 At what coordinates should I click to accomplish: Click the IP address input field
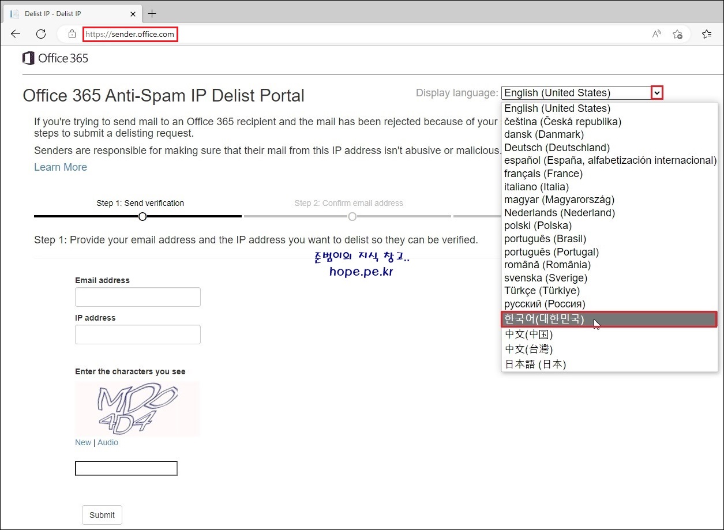[138, 334]
